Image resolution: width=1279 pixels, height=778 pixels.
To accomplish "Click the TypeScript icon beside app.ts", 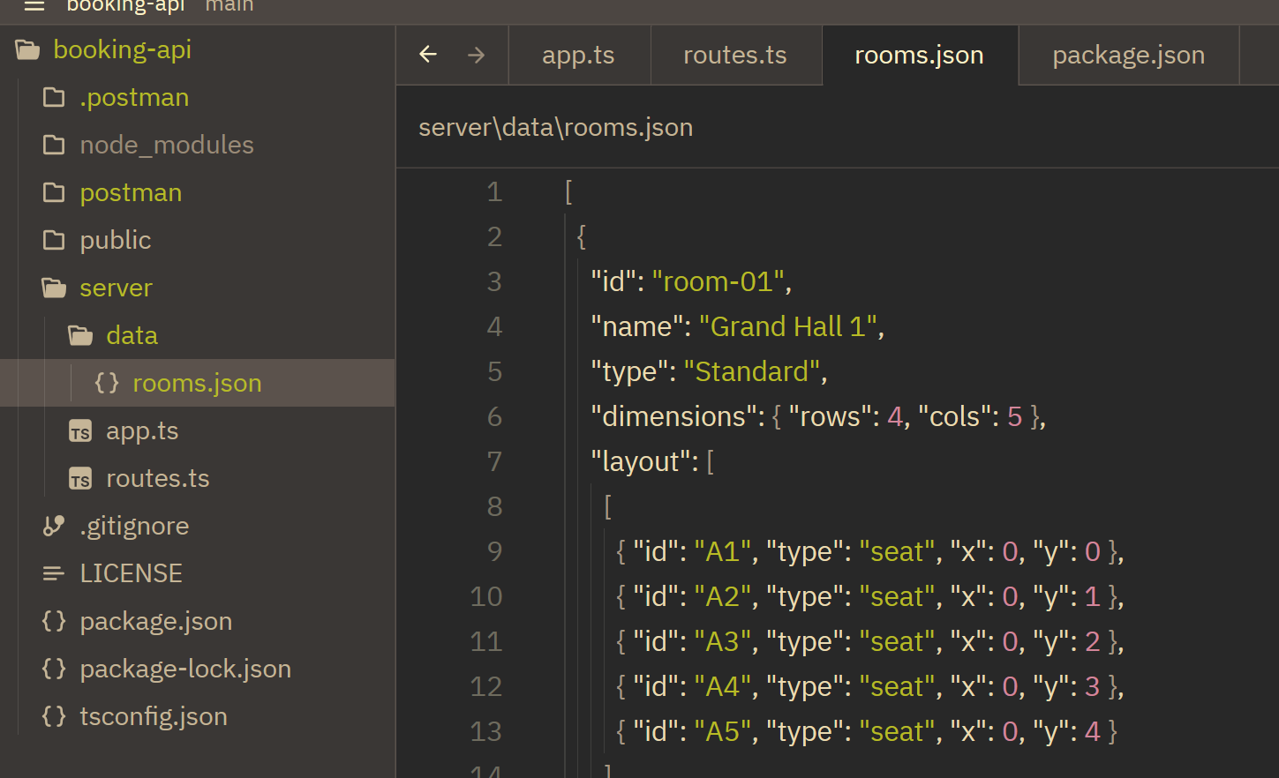I will click(80, 431).
